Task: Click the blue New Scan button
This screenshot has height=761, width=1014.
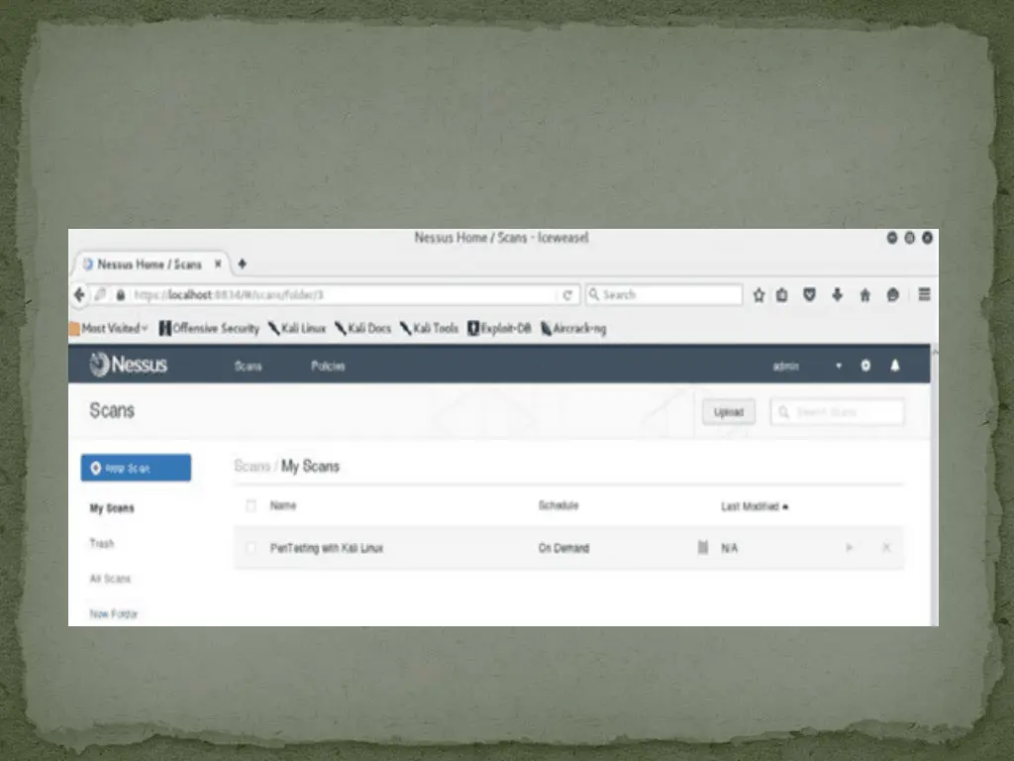Action: (x=136, y=468)
